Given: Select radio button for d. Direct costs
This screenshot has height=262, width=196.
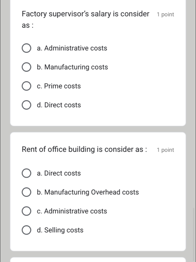Looking at the screenshot, I should coord(26,105).
